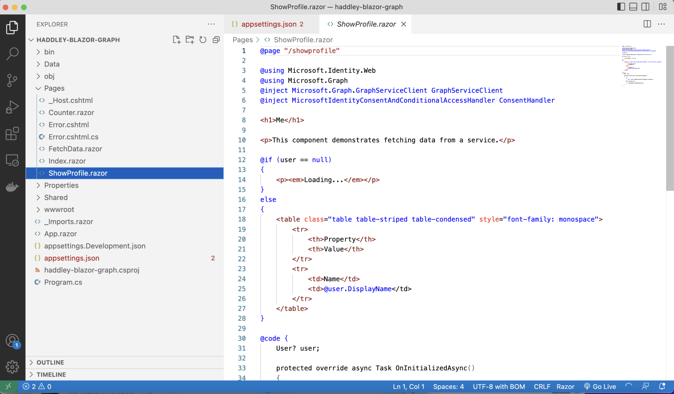Toggle the bottom panel visibility
The width and height of the screenshot is (674, 394).
pyautogui.click(x=633, y=7)
